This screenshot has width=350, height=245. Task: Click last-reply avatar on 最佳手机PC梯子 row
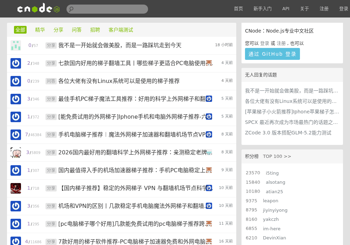coord(209,99)
